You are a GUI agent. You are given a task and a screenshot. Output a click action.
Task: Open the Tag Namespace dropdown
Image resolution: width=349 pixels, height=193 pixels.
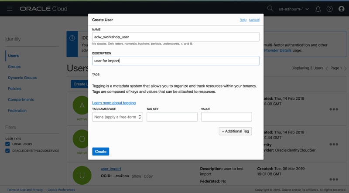pyautogui.click(x=117, y=117)
